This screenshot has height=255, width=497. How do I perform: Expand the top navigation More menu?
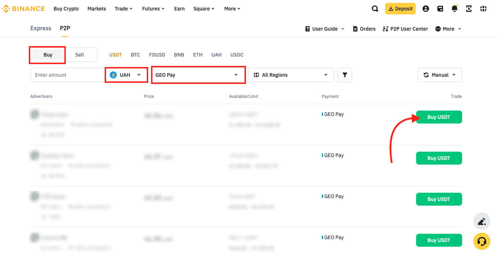232,9
